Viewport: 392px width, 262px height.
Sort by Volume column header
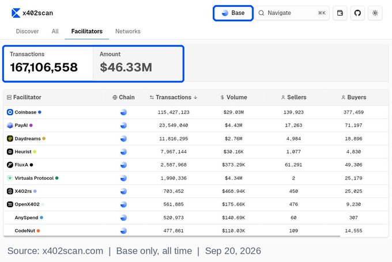[233, 97]
